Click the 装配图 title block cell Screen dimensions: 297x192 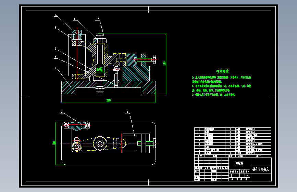[x=239, y=163]
